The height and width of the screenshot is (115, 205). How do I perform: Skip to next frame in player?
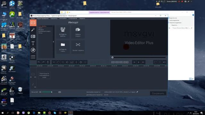pos(143,62)
